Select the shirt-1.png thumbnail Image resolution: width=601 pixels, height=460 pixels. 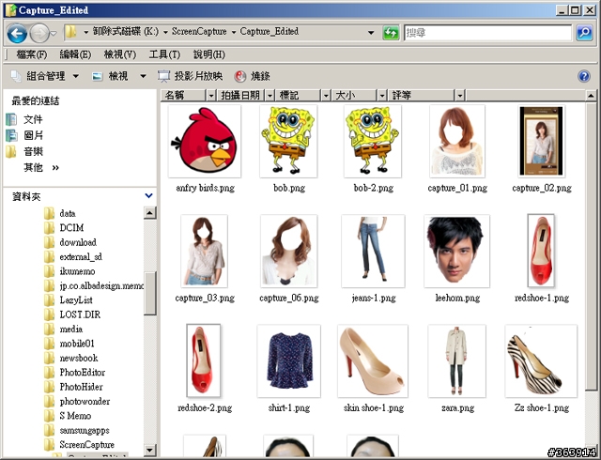click(x=289, y=360)
